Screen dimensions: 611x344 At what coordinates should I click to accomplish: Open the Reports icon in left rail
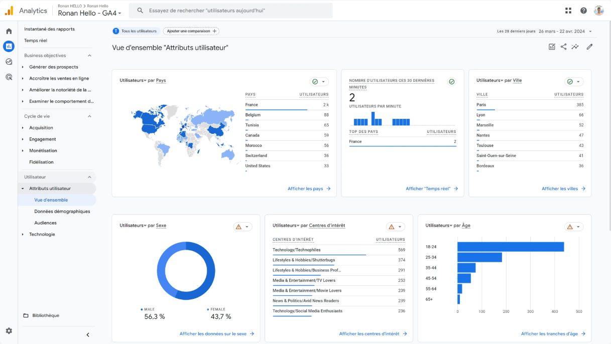[9, 46]
